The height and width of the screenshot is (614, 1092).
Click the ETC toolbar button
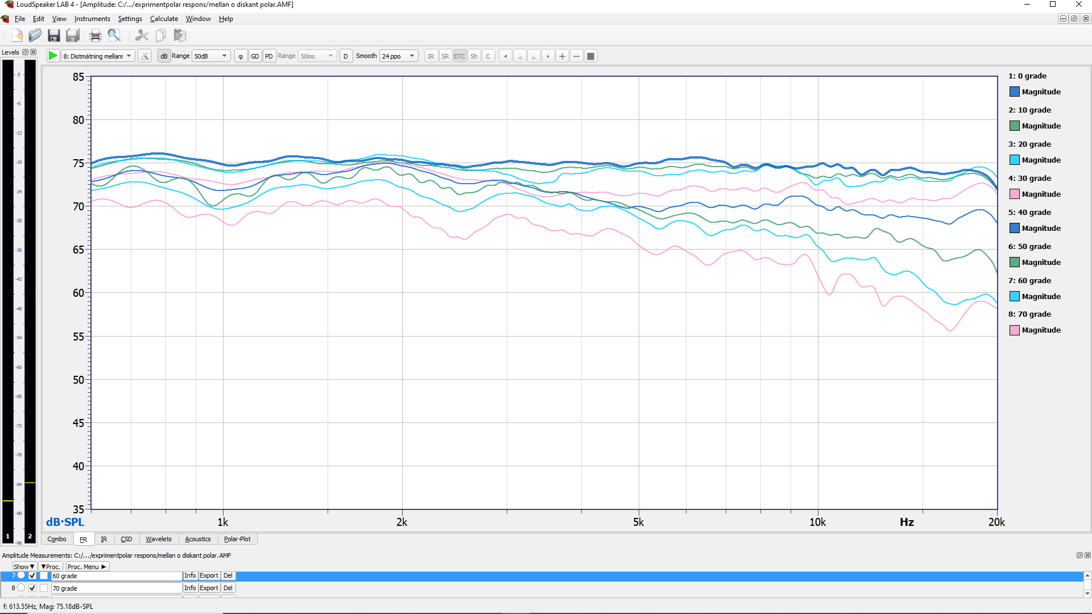tap(460, 56)
